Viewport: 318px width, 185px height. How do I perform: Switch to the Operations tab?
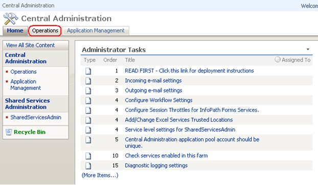click(45, 31)
